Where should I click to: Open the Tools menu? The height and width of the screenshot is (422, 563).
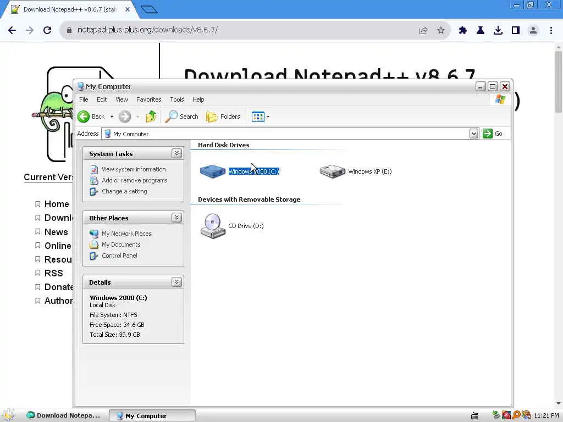point(176,99)
